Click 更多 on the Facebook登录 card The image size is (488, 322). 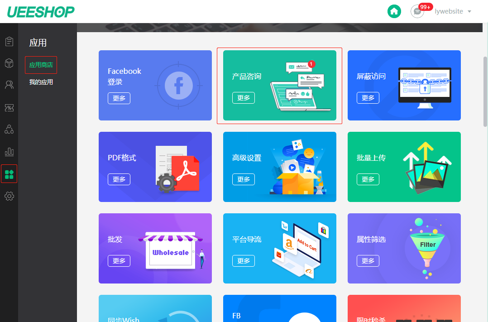tap(119, 98)
